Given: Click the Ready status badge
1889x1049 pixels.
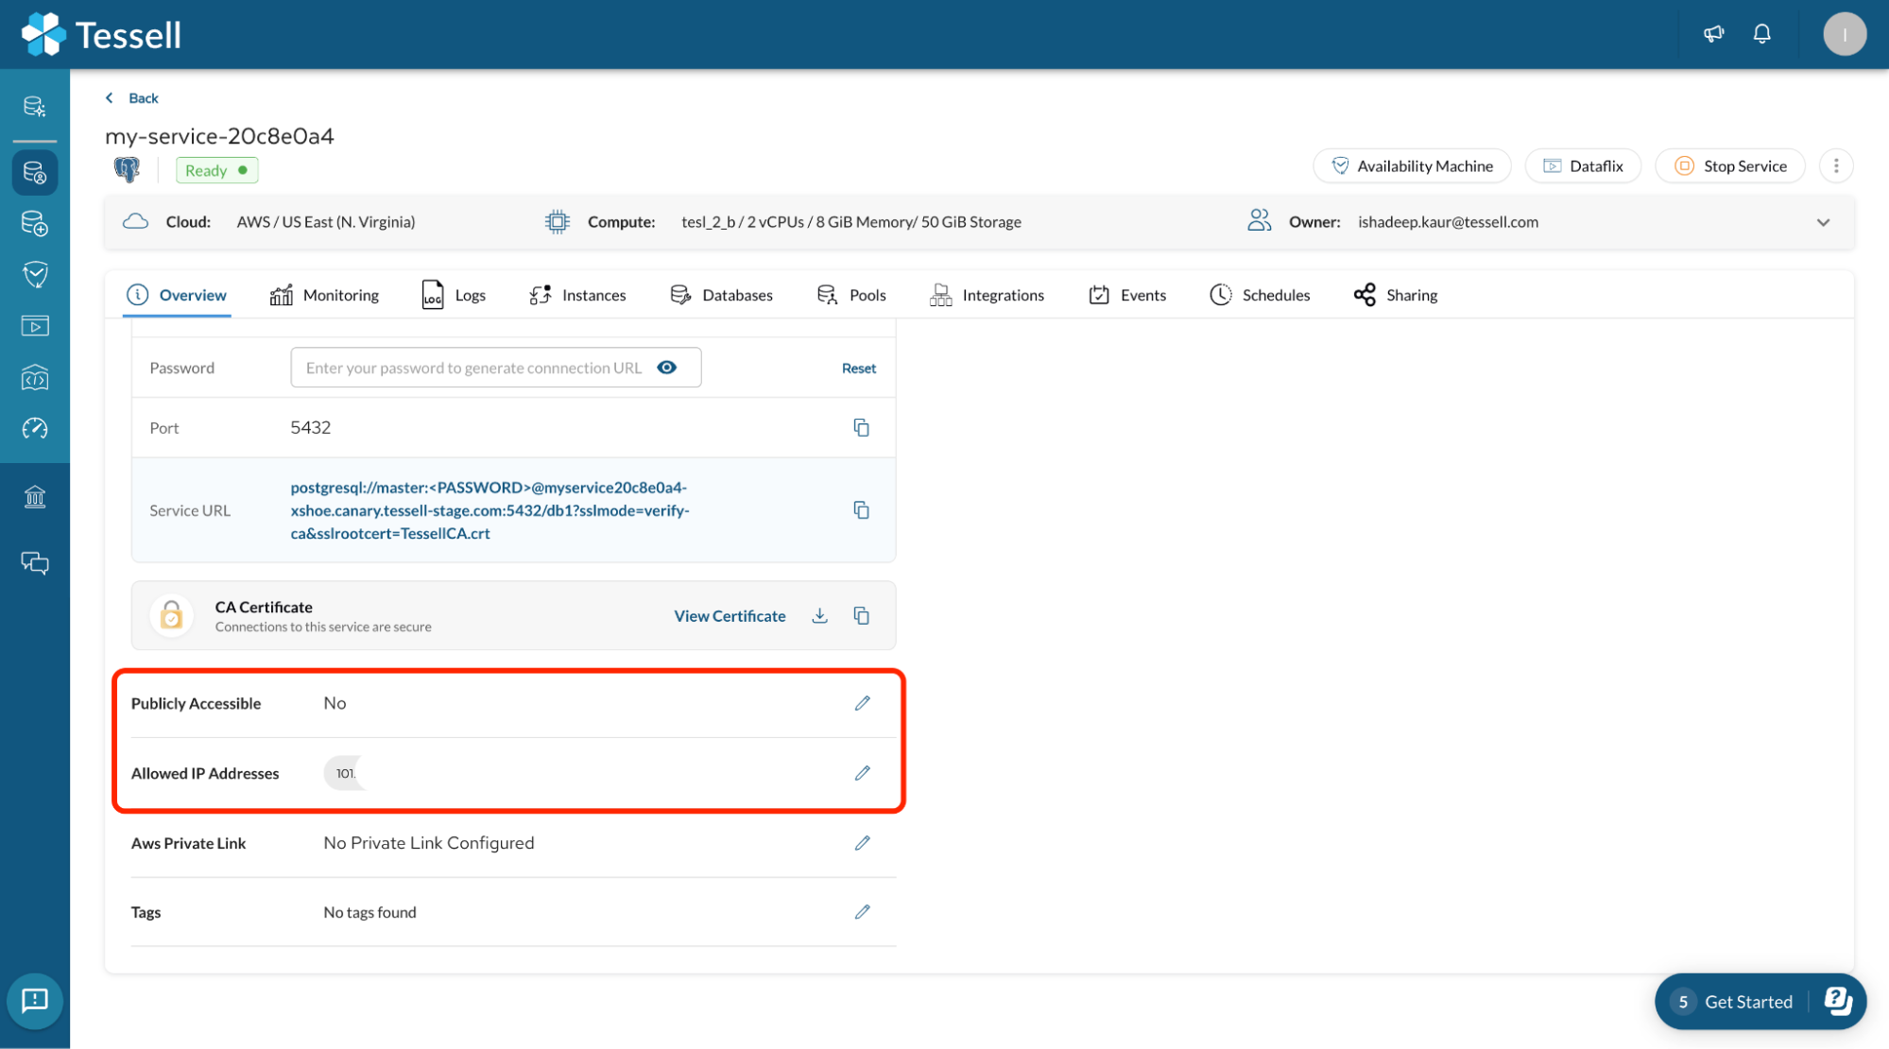Looking at the screenshot, I should pyautogui.click(x=217, y=170).
